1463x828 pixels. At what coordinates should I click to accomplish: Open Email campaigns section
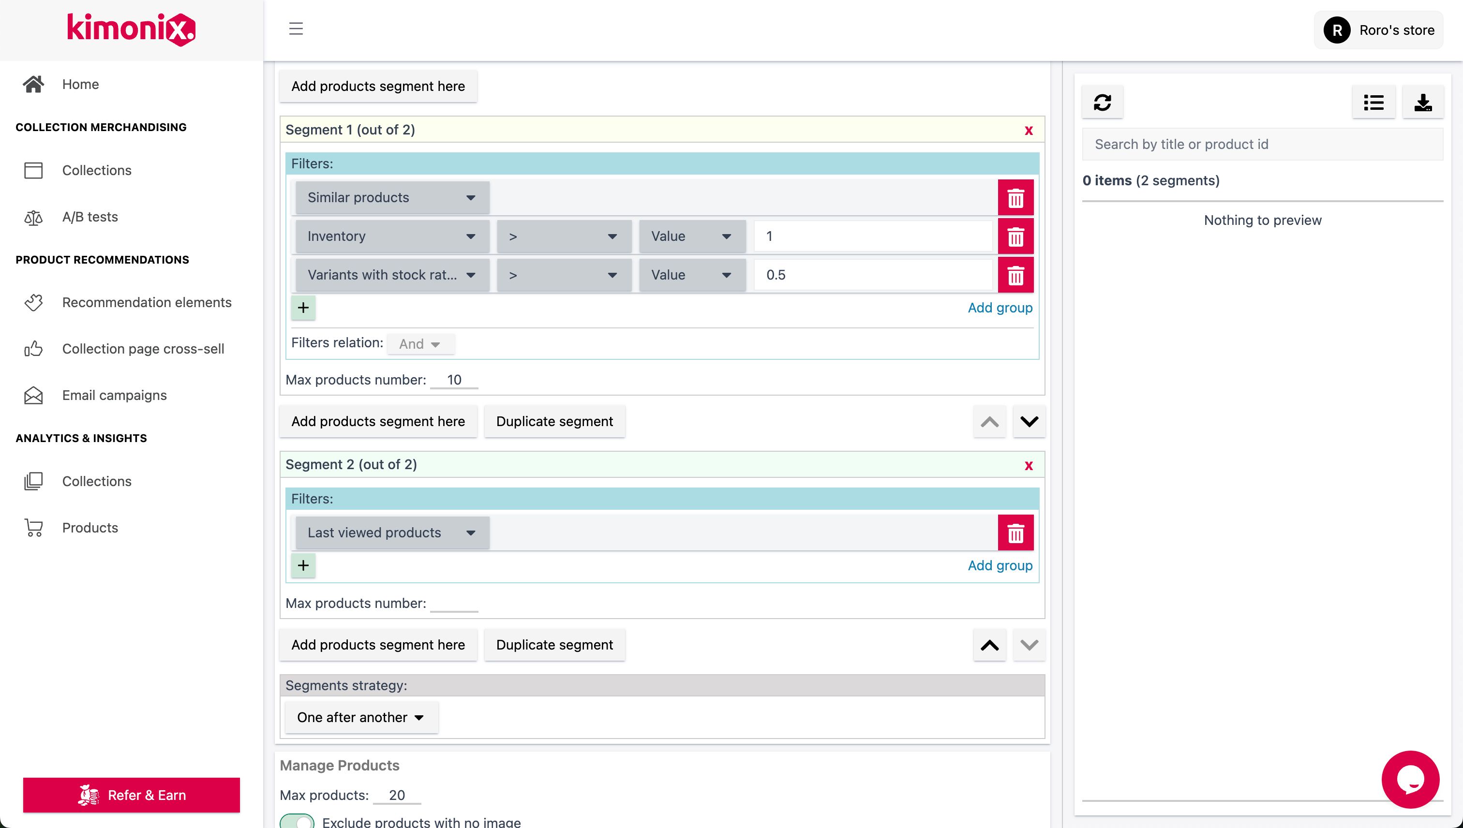114,395
